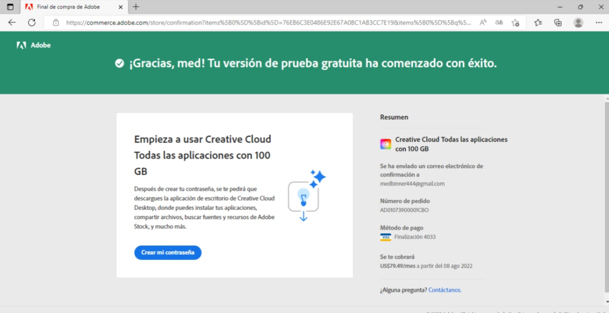Image resolution: width=609 pixels, height=313 pixels.
Task: Click the Visa card icon
Action: point(385,237)
